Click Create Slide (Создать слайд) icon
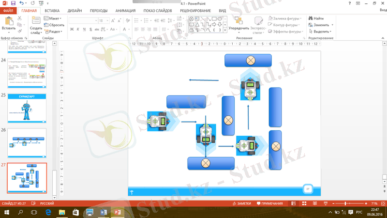Image resolution: width=387 pixels, height=218 pixels. pos(36,21)
